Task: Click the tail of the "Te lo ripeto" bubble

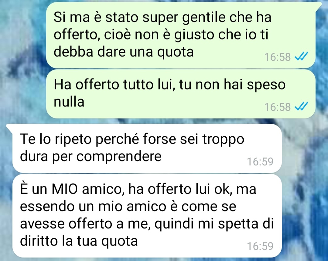Action: point(9,127)
